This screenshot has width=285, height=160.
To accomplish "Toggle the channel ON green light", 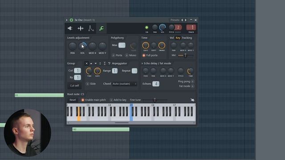I will tap(147, 28).
